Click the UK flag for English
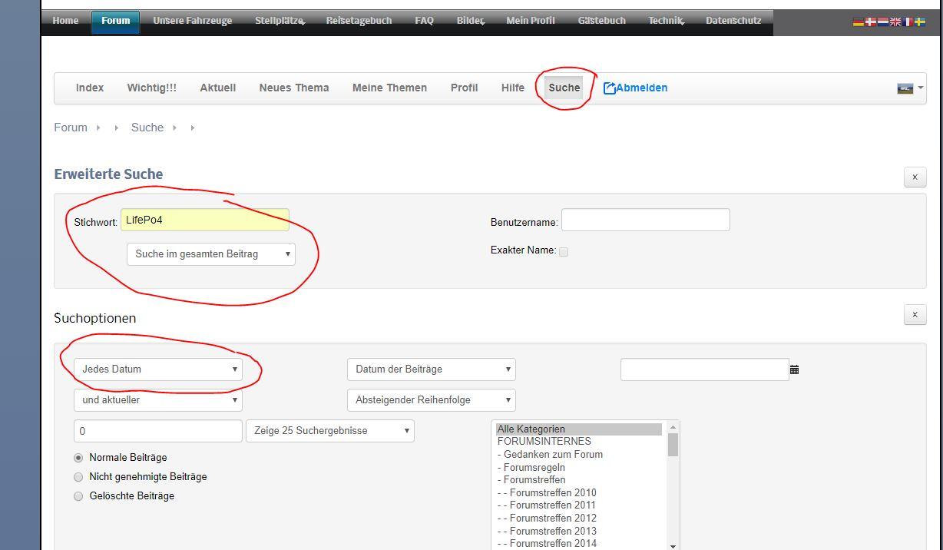 tap(895, 22)
